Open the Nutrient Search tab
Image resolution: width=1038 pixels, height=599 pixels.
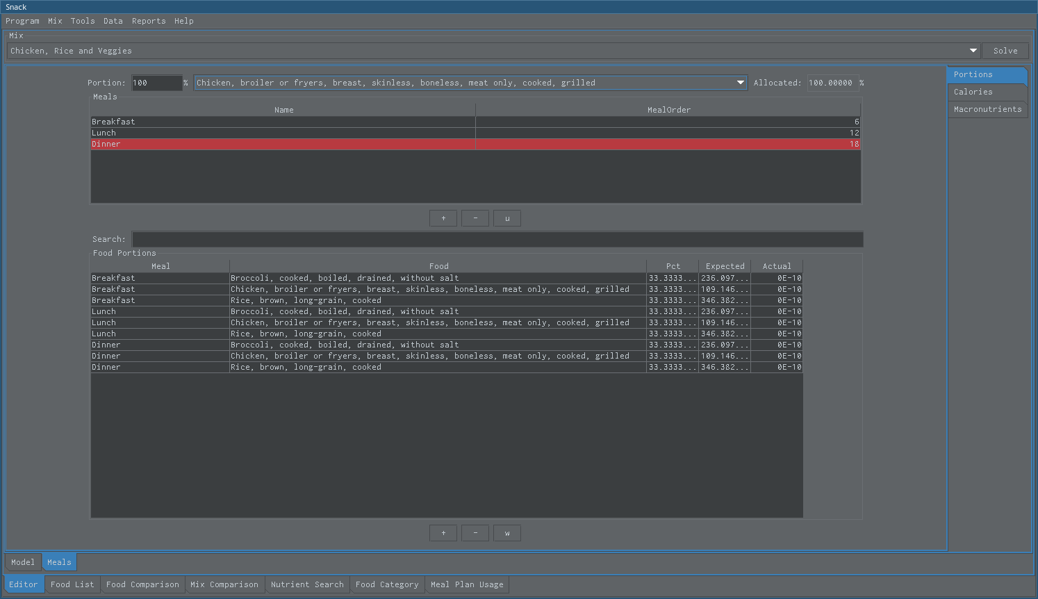coord(307,584)
